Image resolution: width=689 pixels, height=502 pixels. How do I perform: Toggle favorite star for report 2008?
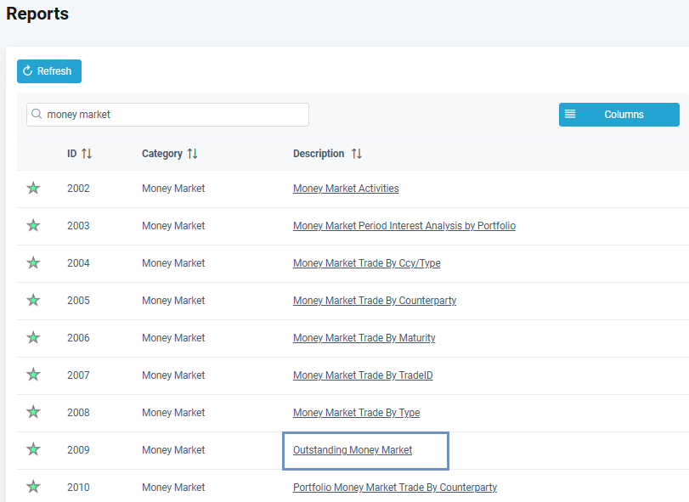(33, 412)
